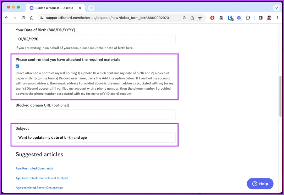
Task: Edit the Date of Birth field
Action: (95, 39)
